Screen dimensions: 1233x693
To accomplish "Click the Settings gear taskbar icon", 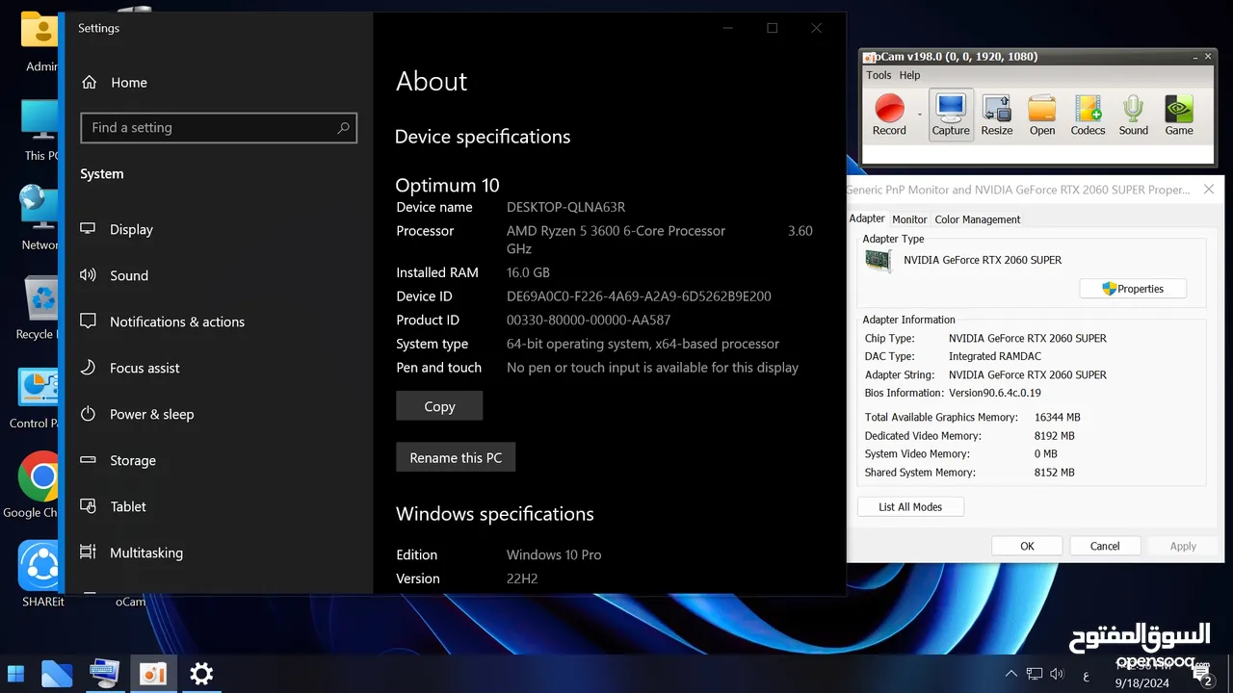I will click(201, 674).
